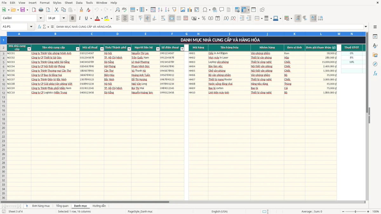
Task: Click the Insert Image icon
Action: [x=183, y=10]
